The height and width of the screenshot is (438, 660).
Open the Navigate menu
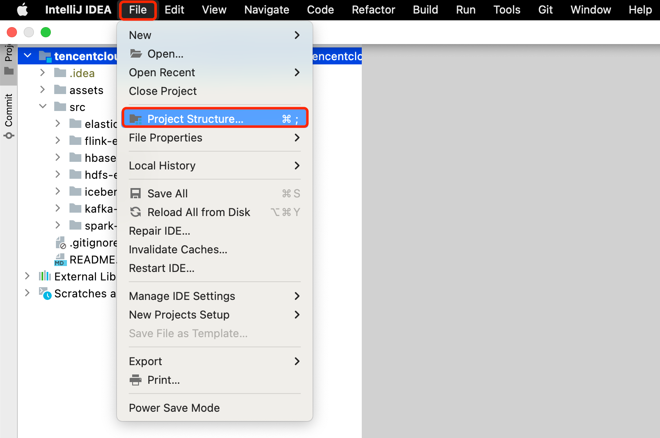click(266, 10)
